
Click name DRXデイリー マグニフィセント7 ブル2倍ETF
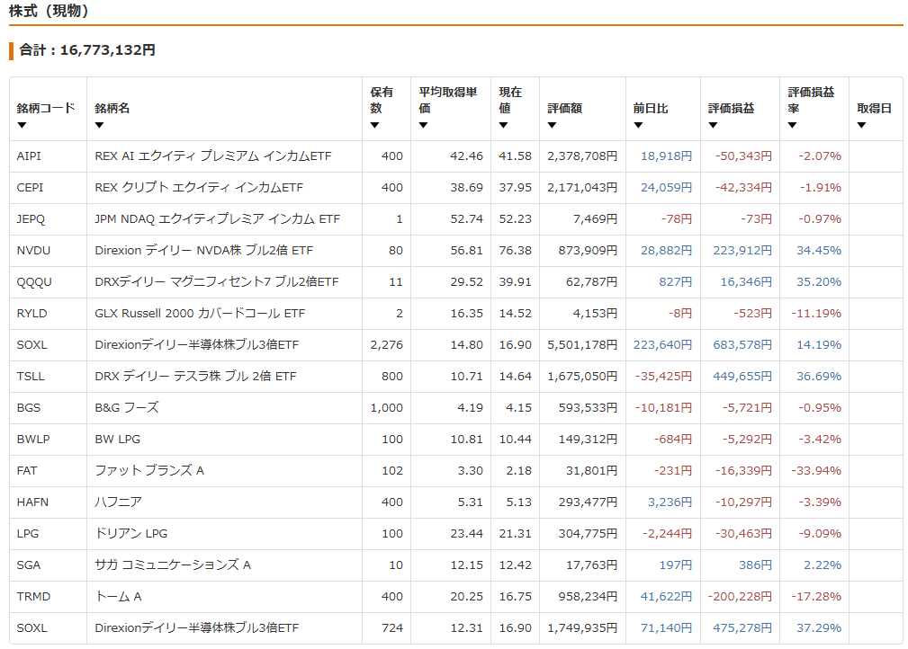coord(217,281)
